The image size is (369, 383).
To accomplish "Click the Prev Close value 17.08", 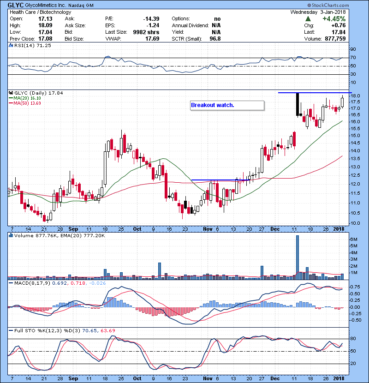I will (45, 39).
